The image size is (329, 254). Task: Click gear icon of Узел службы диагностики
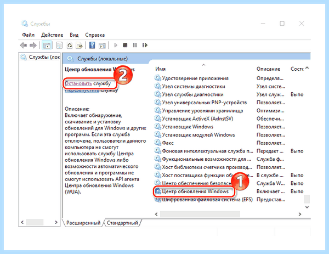[157, 94]
